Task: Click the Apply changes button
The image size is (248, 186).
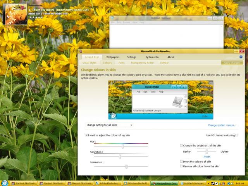Action: tap(232, 63)
